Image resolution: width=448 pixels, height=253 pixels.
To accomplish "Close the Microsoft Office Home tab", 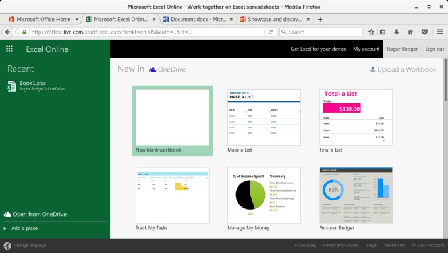I will 77,20.
